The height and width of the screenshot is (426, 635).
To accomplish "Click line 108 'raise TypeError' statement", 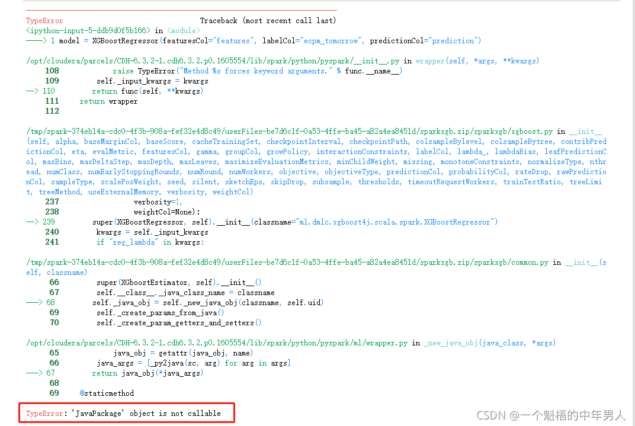I will point(257,71).
